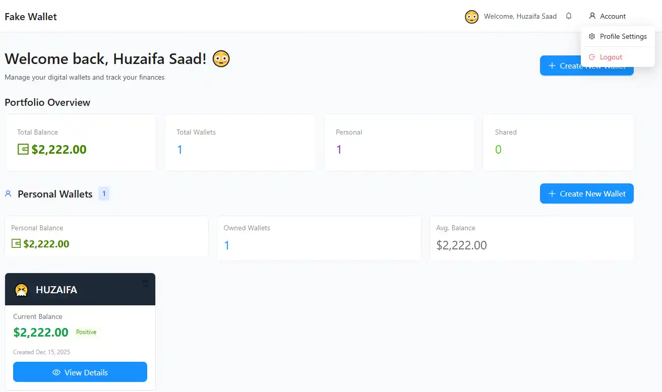Open View Details for HUZAIFA wallet
The width and height of the screenshot is (662, 392).
pos(80,372)
